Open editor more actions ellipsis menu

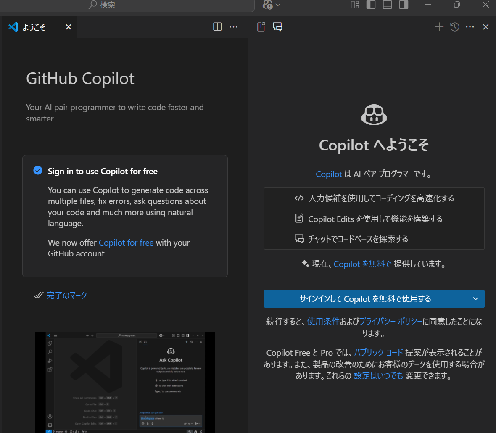point(234,26)
